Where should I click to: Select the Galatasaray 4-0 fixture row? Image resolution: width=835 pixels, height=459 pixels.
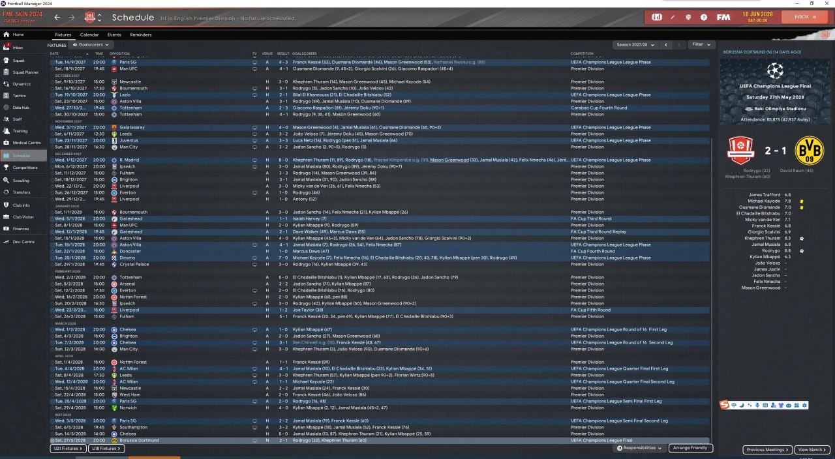coord(379,127)
